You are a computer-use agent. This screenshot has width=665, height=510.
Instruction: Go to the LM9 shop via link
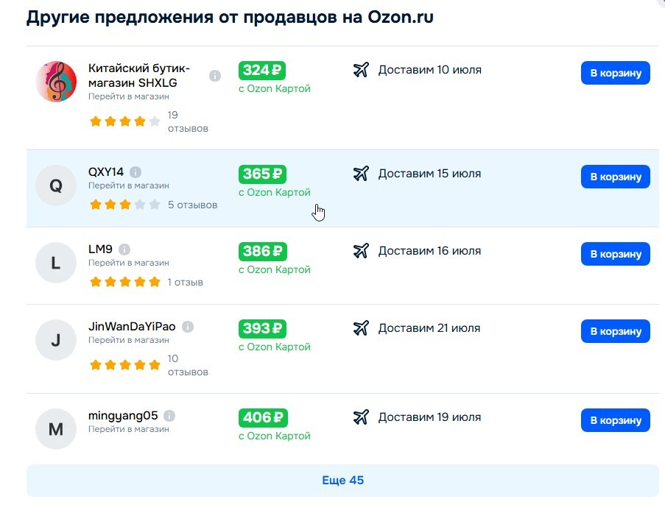tap(129, 263)
